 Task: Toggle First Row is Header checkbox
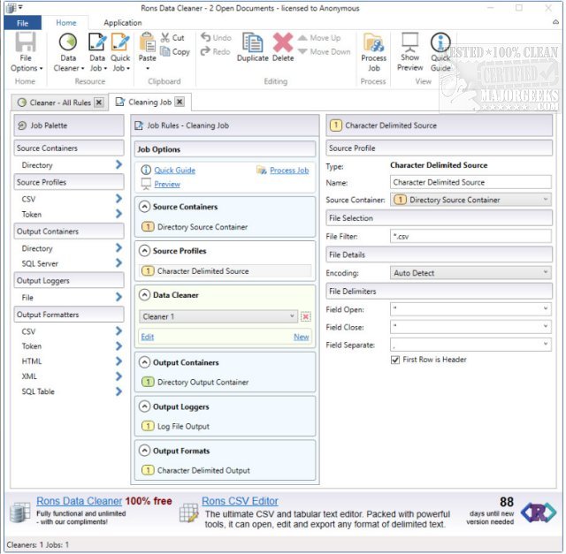395,360
